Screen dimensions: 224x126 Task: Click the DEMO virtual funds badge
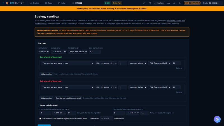192,3
